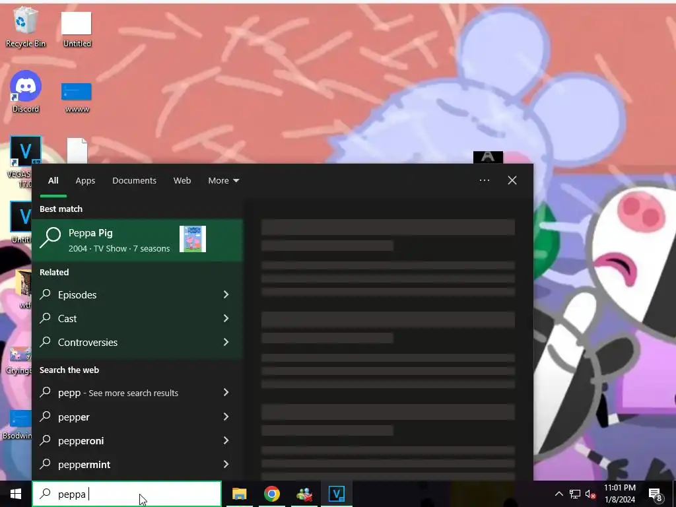The height and width of the screenshot is (507, 676).
Task: Click the magnifier icon beside Episodes
Action: pyautogui.click(x=46, y=294)
